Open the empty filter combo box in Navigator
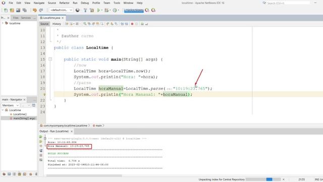 click(26, 105)
